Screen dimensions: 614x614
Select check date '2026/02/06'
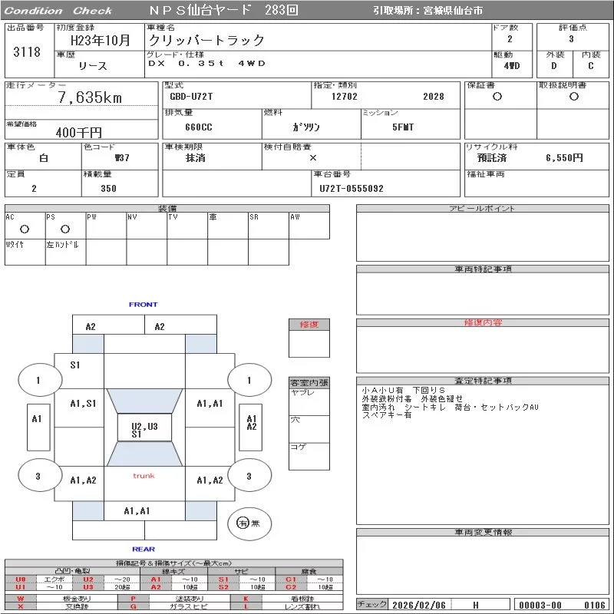coord(419,605)
